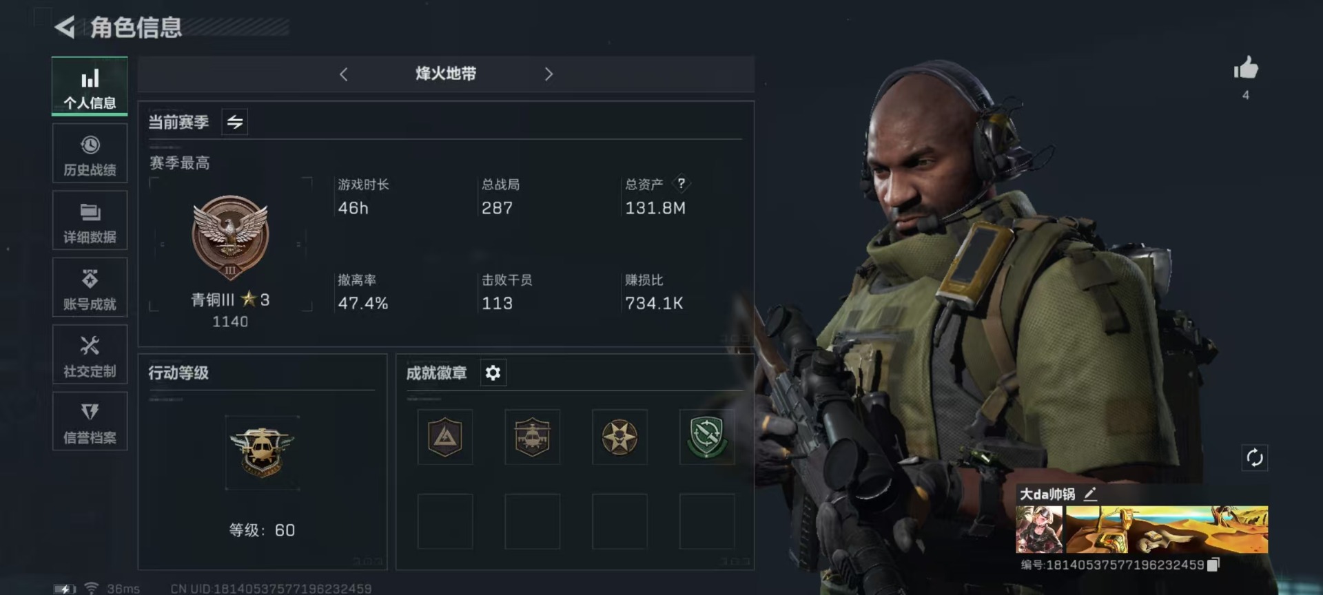
Task: Tap the thumbs-up like icon
Action: pos(1245,68)
